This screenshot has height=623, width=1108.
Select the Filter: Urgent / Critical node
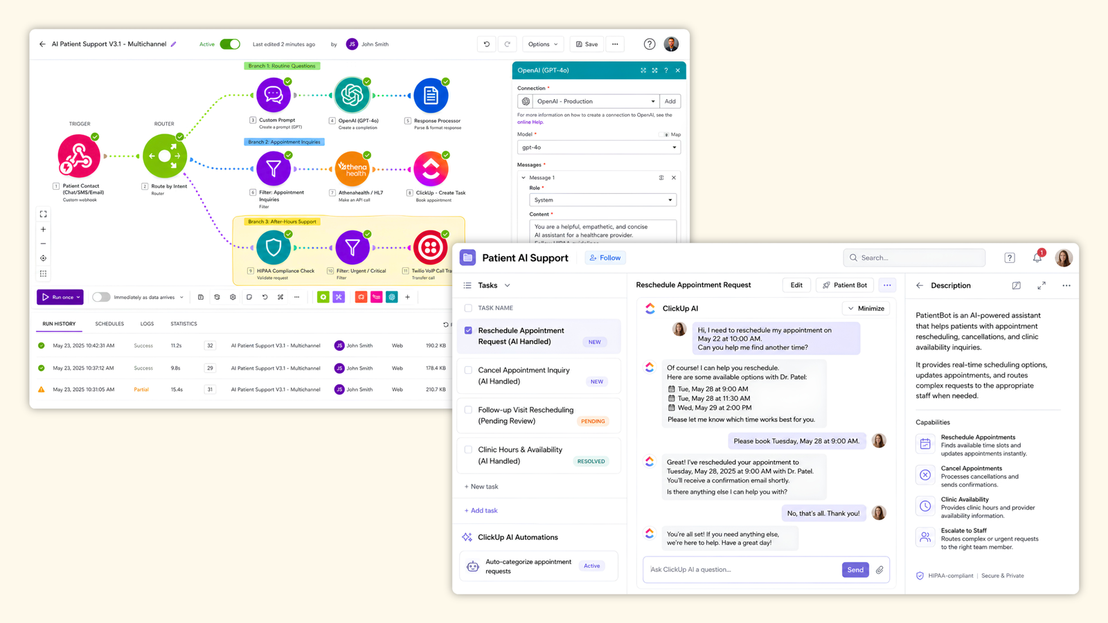(352, 247)
